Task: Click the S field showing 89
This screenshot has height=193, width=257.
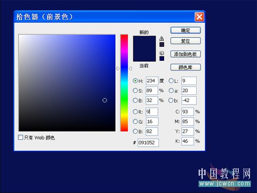Action: coord(152,91)
